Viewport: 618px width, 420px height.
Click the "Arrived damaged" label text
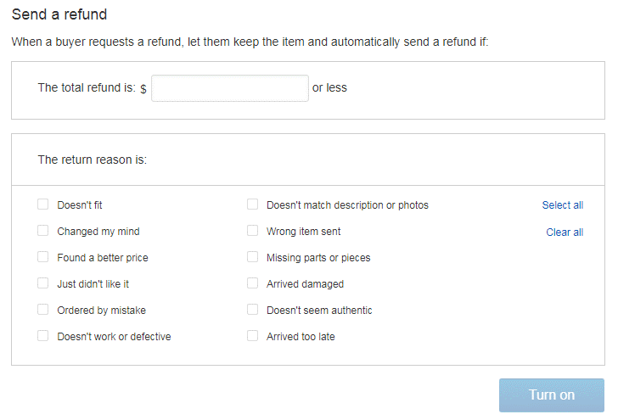pos(305,284)
